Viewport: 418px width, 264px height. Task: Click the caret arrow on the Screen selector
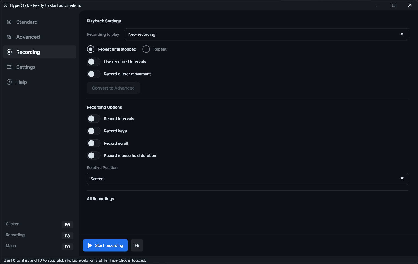click(x=402, y=179)
